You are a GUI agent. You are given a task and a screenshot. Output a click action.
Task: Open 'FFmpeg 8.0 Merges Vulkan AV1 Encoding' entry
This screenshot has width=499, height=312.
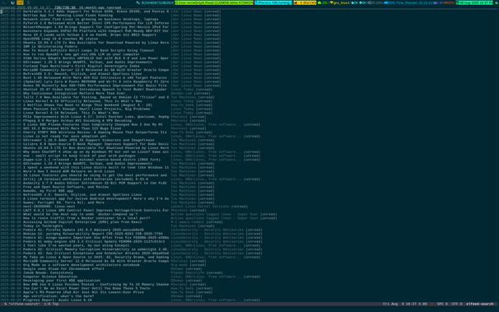point(77,120)
